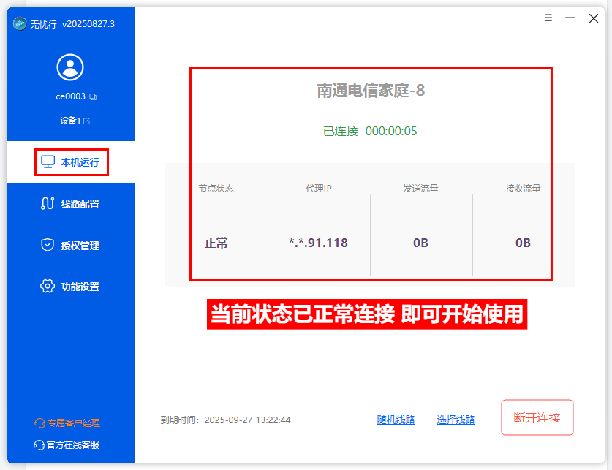
Task: Edit the 设备1 device name
Action: 87,121
